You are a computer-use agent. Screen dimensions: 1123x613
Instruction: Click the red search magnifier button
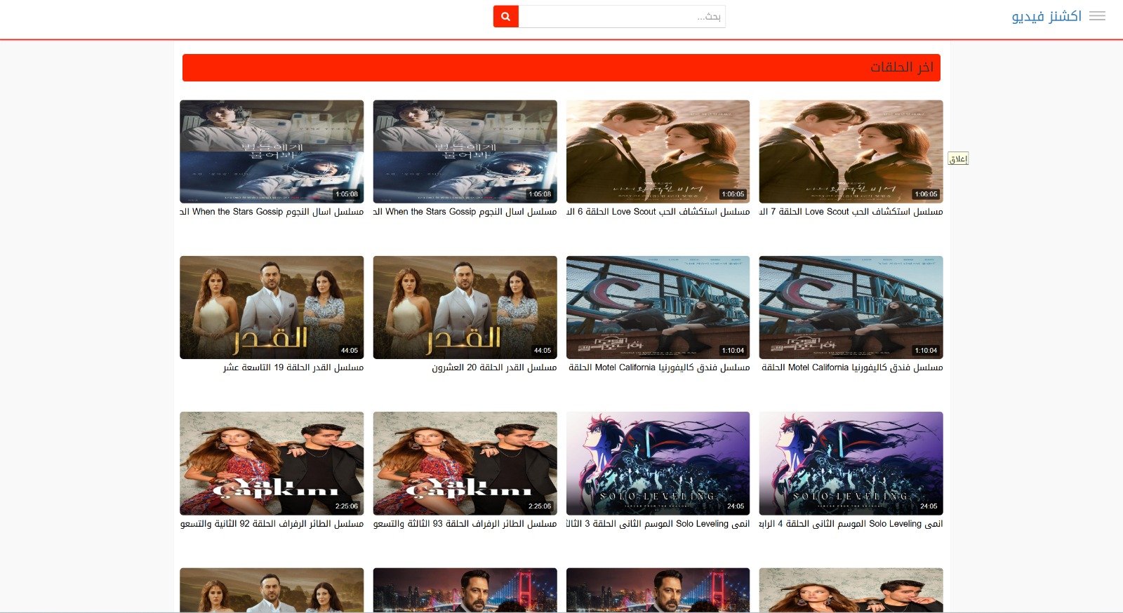tap(505, 16)
